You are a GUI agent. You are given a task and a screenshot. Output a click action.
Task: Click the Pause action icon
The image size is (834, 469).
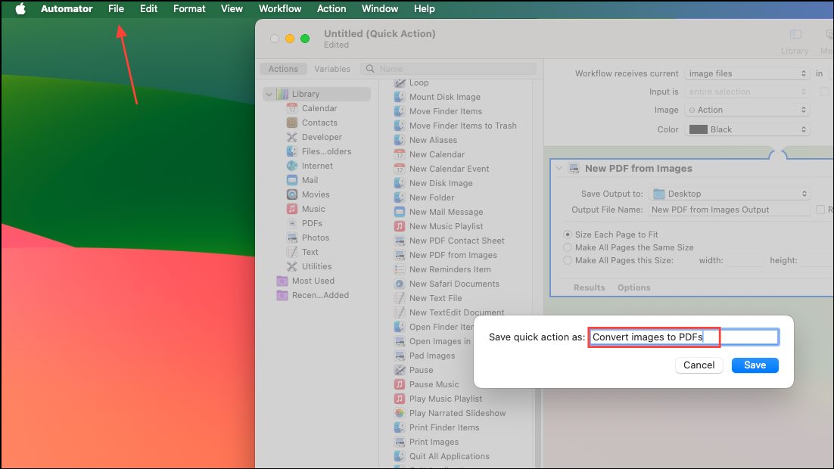point(400,370)
